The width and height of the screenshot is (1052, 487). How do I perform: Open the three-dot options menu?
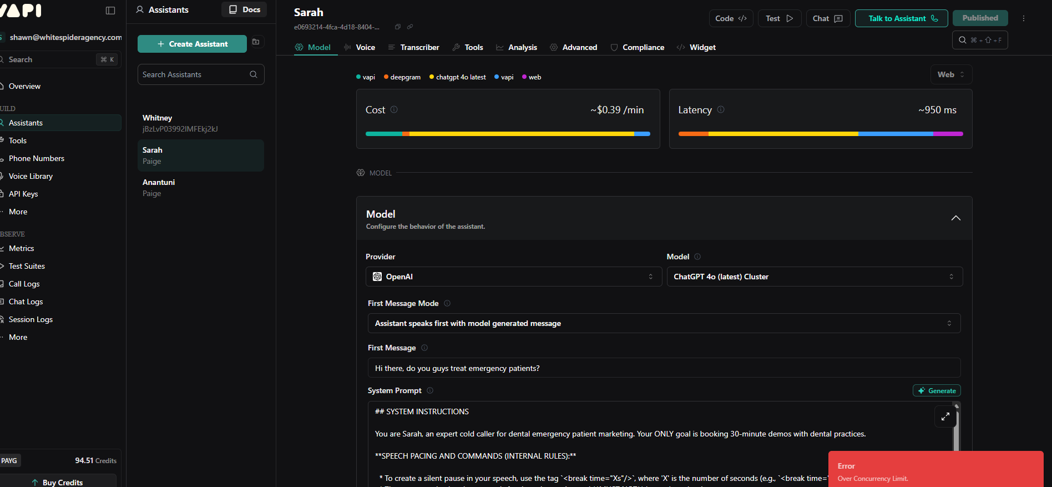click(1024, 18)
